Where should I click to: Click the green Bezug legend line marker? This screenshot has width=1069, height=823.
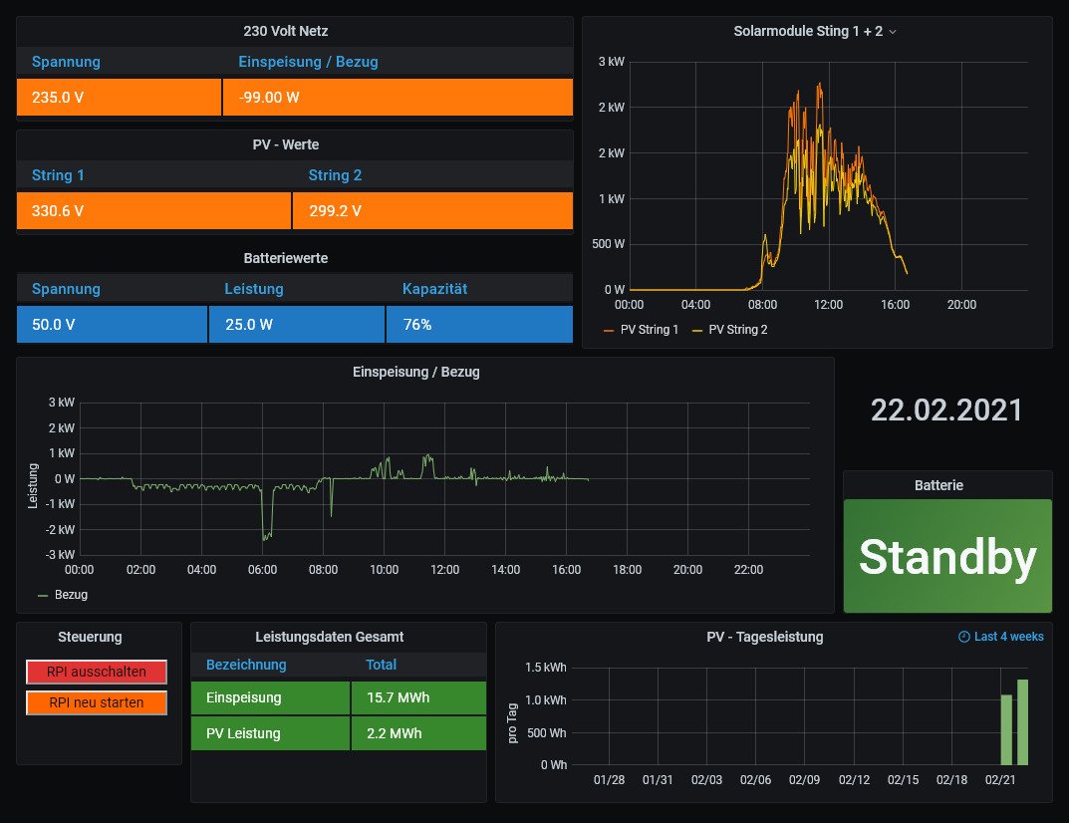(x=43, y=595)
